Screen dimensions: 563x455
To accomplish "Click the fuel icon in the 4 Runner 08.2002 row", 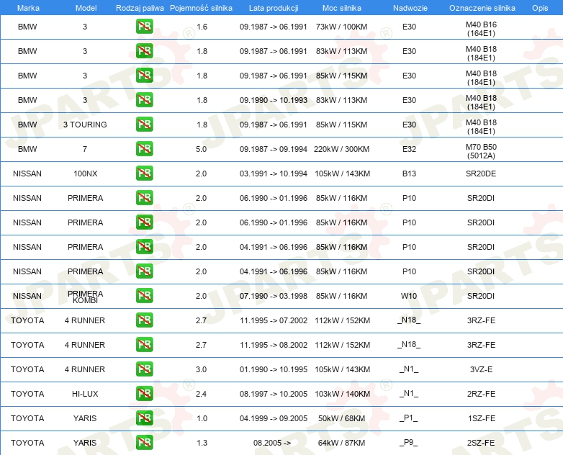I will 144,344.
